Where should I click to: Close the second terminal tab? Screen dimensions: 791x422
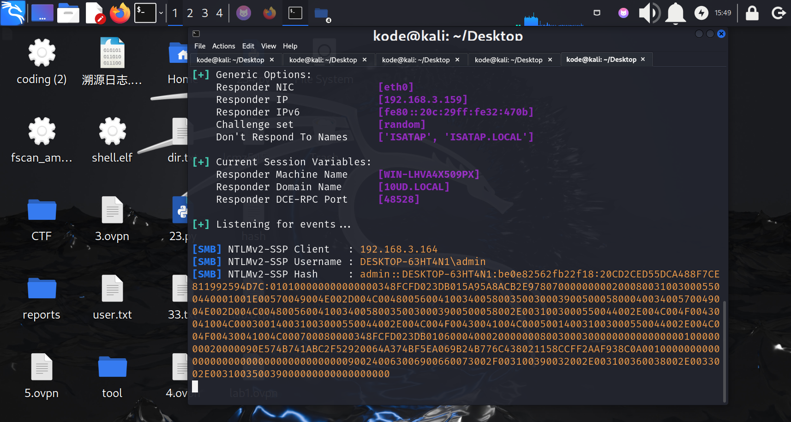click(x=365, y=60)
